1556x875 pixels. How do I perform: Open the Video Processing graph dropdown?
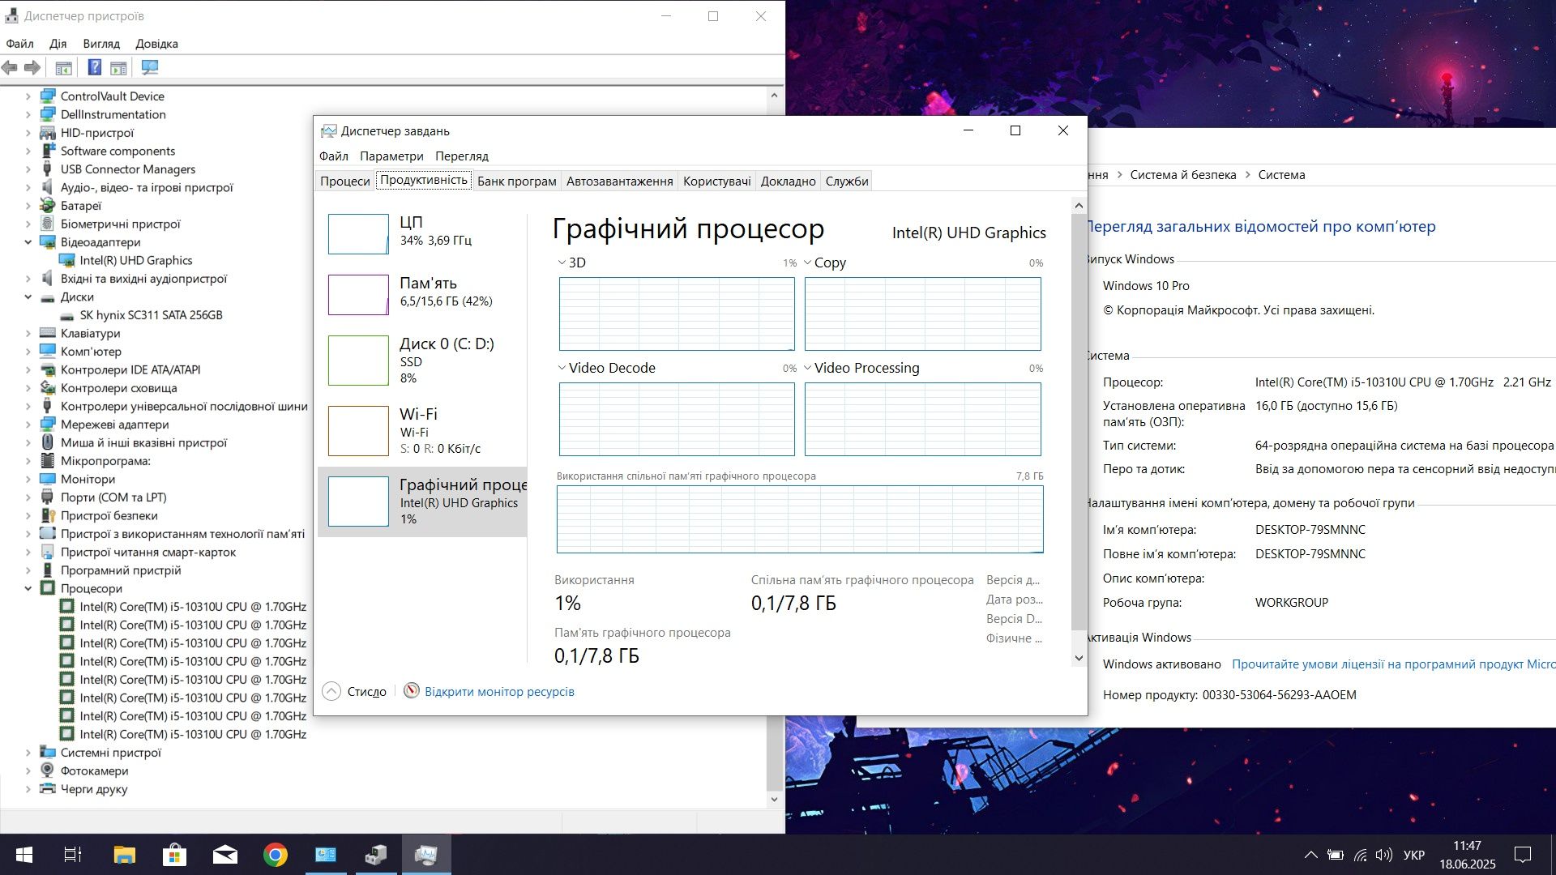[807, 368]
